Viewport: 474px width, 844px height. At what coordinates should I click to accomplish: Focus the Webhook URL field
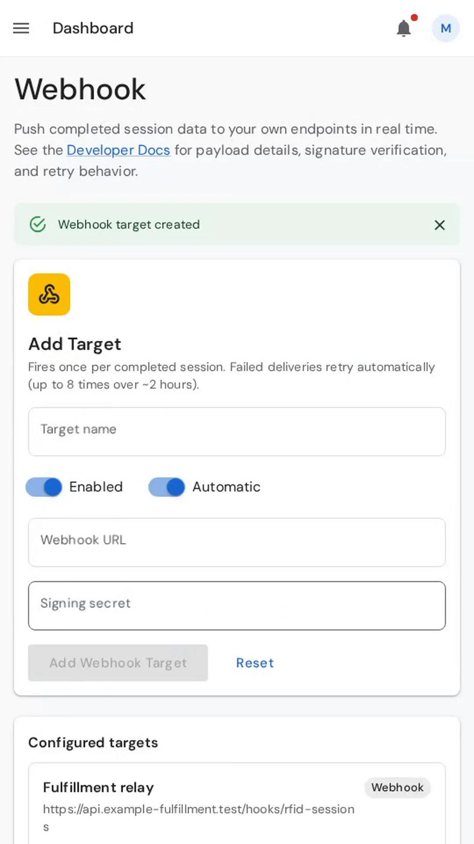point(237,542)
